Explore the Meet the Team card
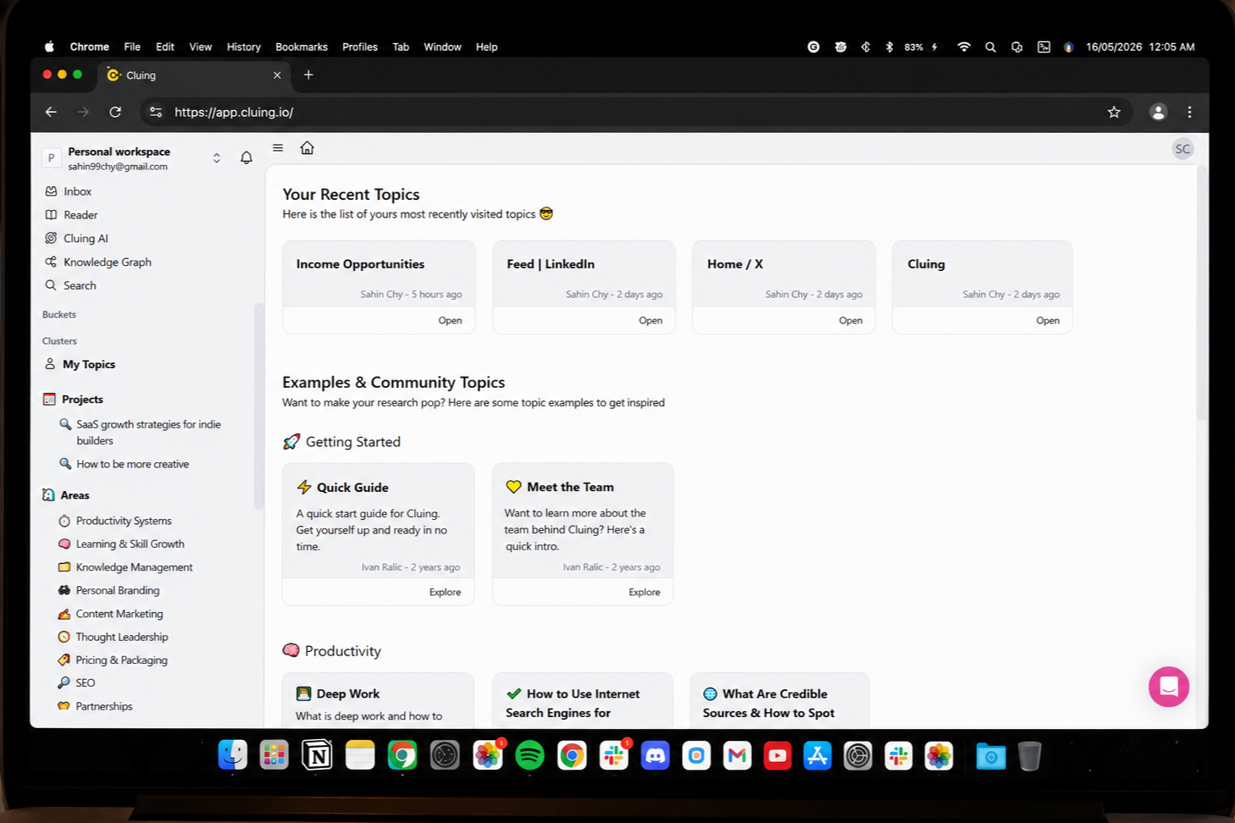The width and height of the screenshot is (1235, 823). (645, 593)
